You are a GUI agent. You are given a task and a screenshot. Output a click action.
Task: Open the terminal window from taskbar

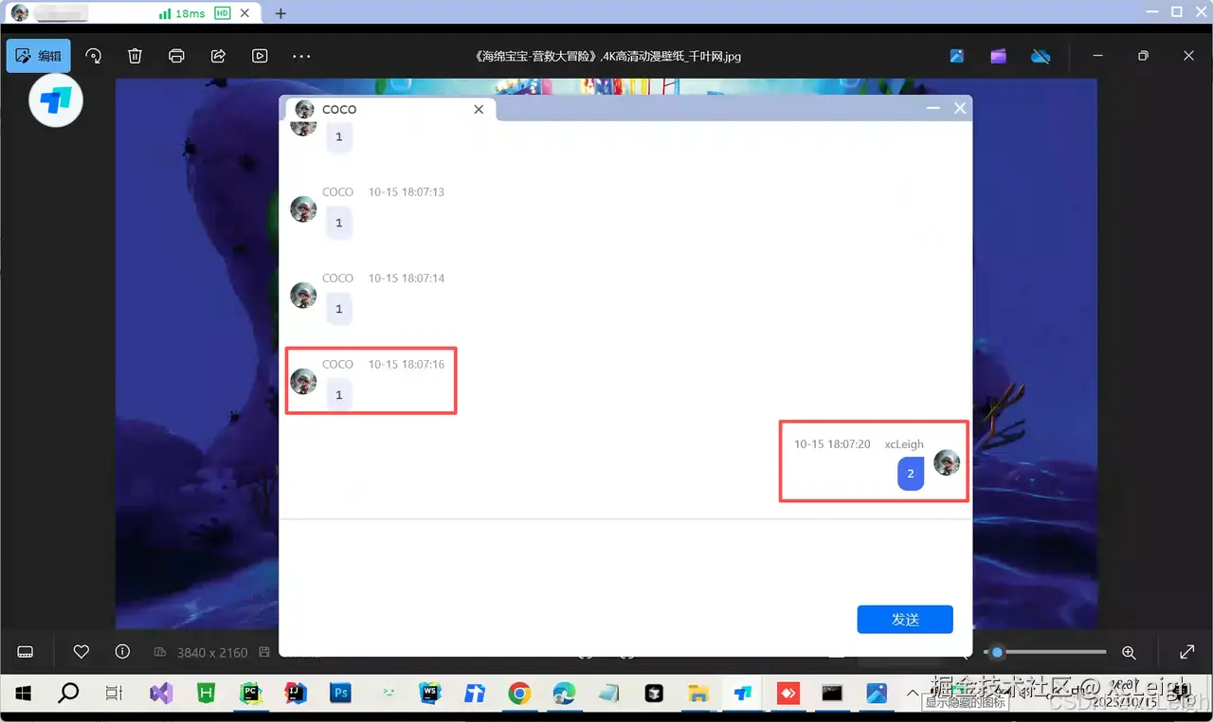[832, 694]
